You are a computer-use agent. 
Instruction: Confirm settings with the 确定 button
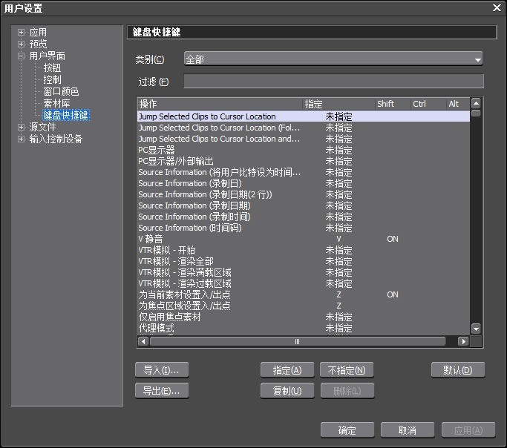coord(347,430)
